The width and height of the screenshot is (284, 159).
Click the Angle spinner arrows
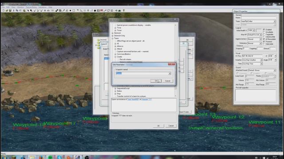click(x=275, y=60)
